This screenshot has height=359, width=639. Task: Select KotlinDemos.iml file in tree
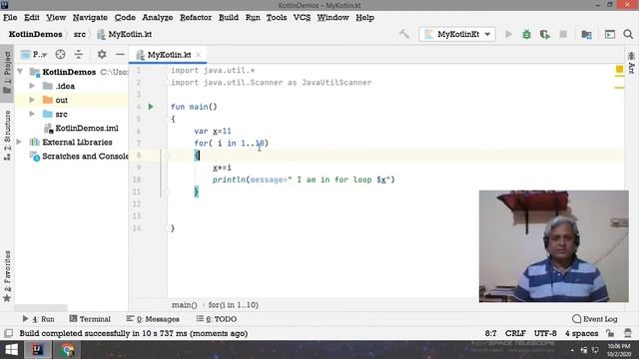82,129
